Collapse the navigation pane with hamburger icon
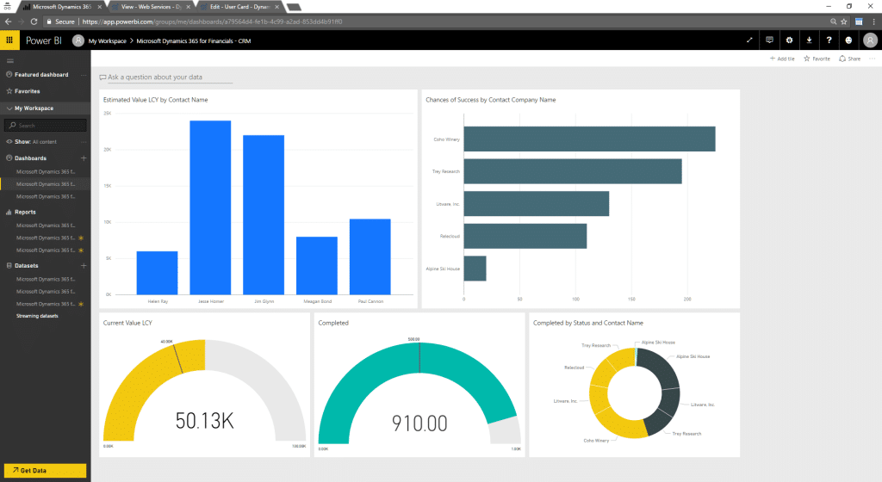882x482 pixels. click(10, 61)
